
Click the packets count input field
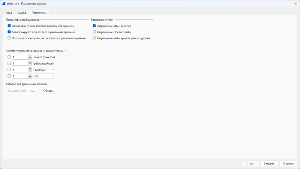pyautogui.click(x=20, y=57)
